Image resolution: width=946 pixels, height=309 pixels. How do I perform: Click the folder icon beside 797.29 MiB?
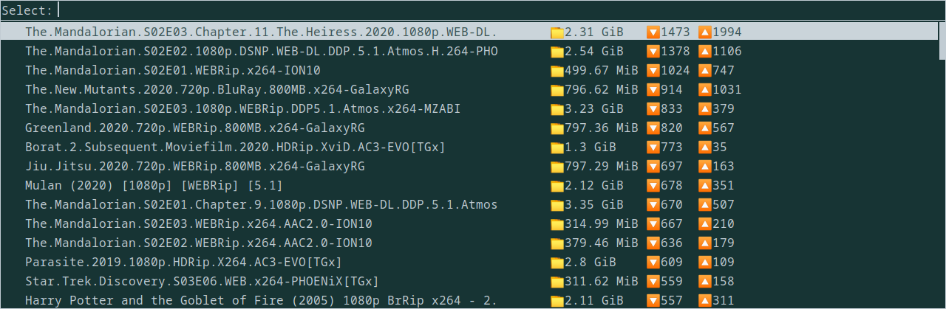557,167
